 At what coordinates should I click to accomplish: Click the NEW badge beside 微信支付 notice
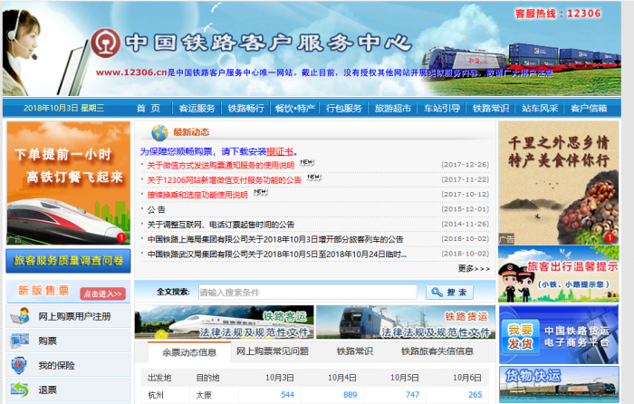click(x=314, y=178)
